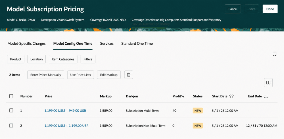Open price link 1,199.00 USM in row 1
Viewport: 284px width, 139px height.
pos(55,111)
